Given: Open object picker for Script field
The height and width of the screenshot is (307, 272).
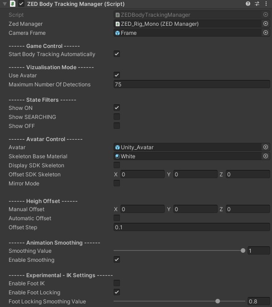Looking at the screenshot, I should (266, 14).
